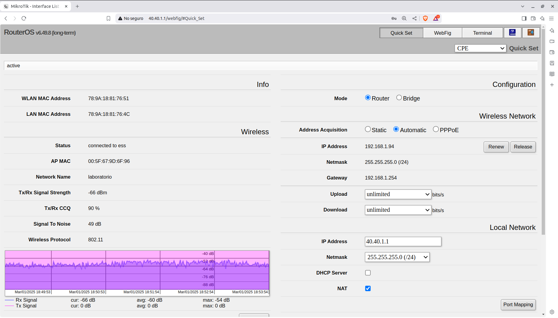The height and width of the screenshot is (318, 558).
Task: Open the CPE Quick Set mode dropdown
Action: 480,48
